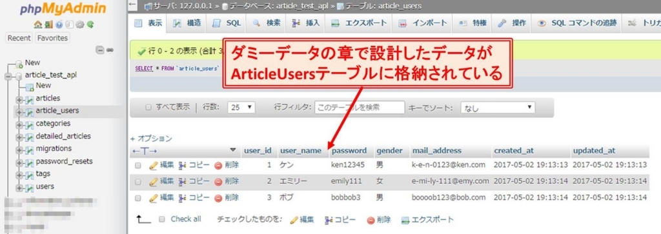The width and height of the screenshot is (661, 234).
Task: Click the bottom 編集 icon for checked items
Action: click(294, 220)
